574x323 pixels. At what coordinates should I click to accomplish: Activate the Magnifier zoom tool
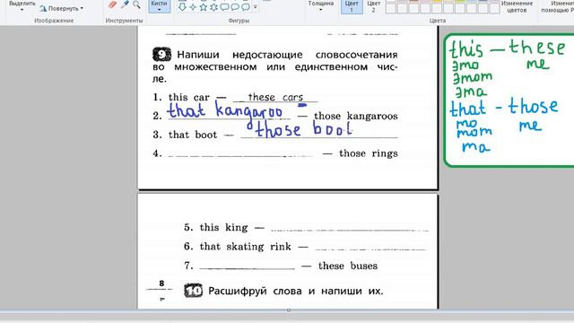pos(136,4)
